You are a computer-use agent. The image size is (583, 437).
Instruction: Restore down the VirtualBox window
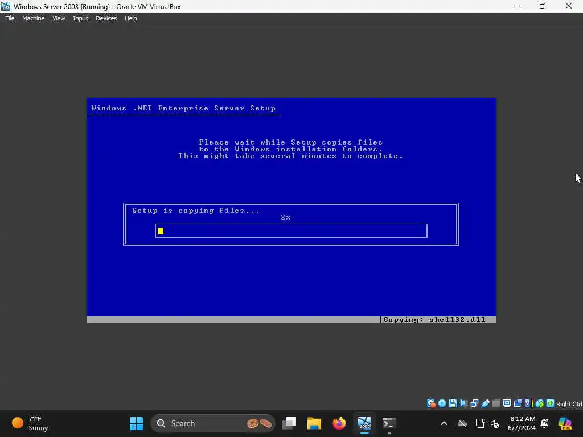(543, 6)
